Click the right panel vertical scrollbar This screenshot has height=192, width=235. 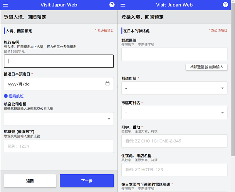click(233, 80)
